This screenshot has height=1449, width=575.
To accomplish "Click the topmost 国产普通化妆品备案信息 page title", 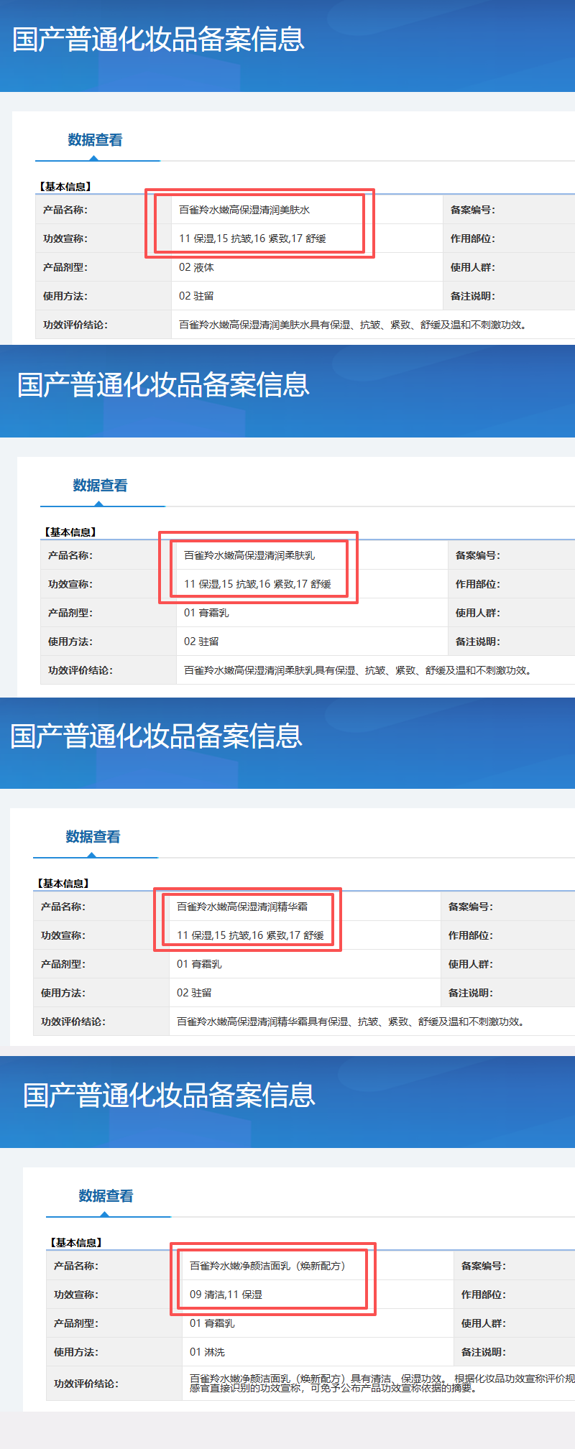I will click(158, 40).
